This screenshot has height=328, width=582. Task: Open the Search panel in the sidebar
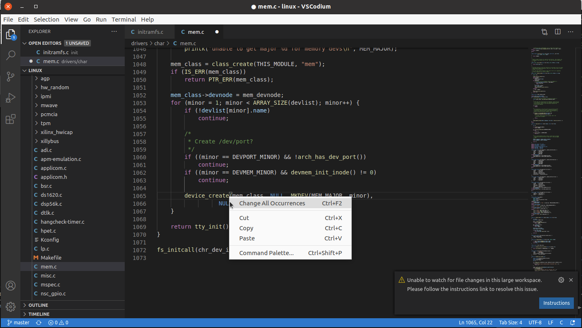10,55
